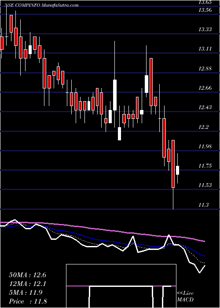This screenshot has height=308, width=220.
Task: Click the NSE COMPINFO MunafaSutra.com title text
Action: pos(42,5)
